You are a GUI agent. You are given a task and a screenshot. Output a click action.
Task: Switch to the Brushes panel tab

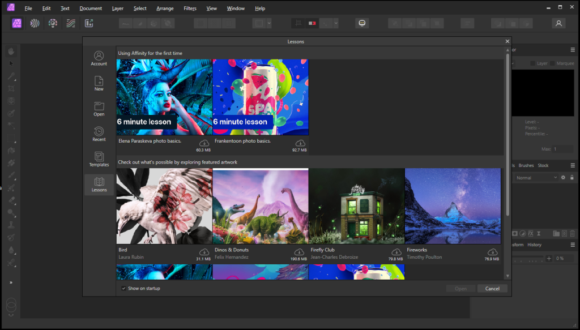(526, 165)
